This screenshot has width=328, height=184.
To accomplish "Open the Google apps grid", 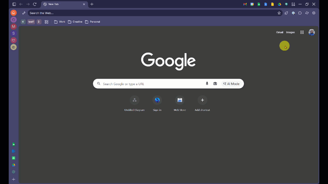I will (x=302, y=32).
